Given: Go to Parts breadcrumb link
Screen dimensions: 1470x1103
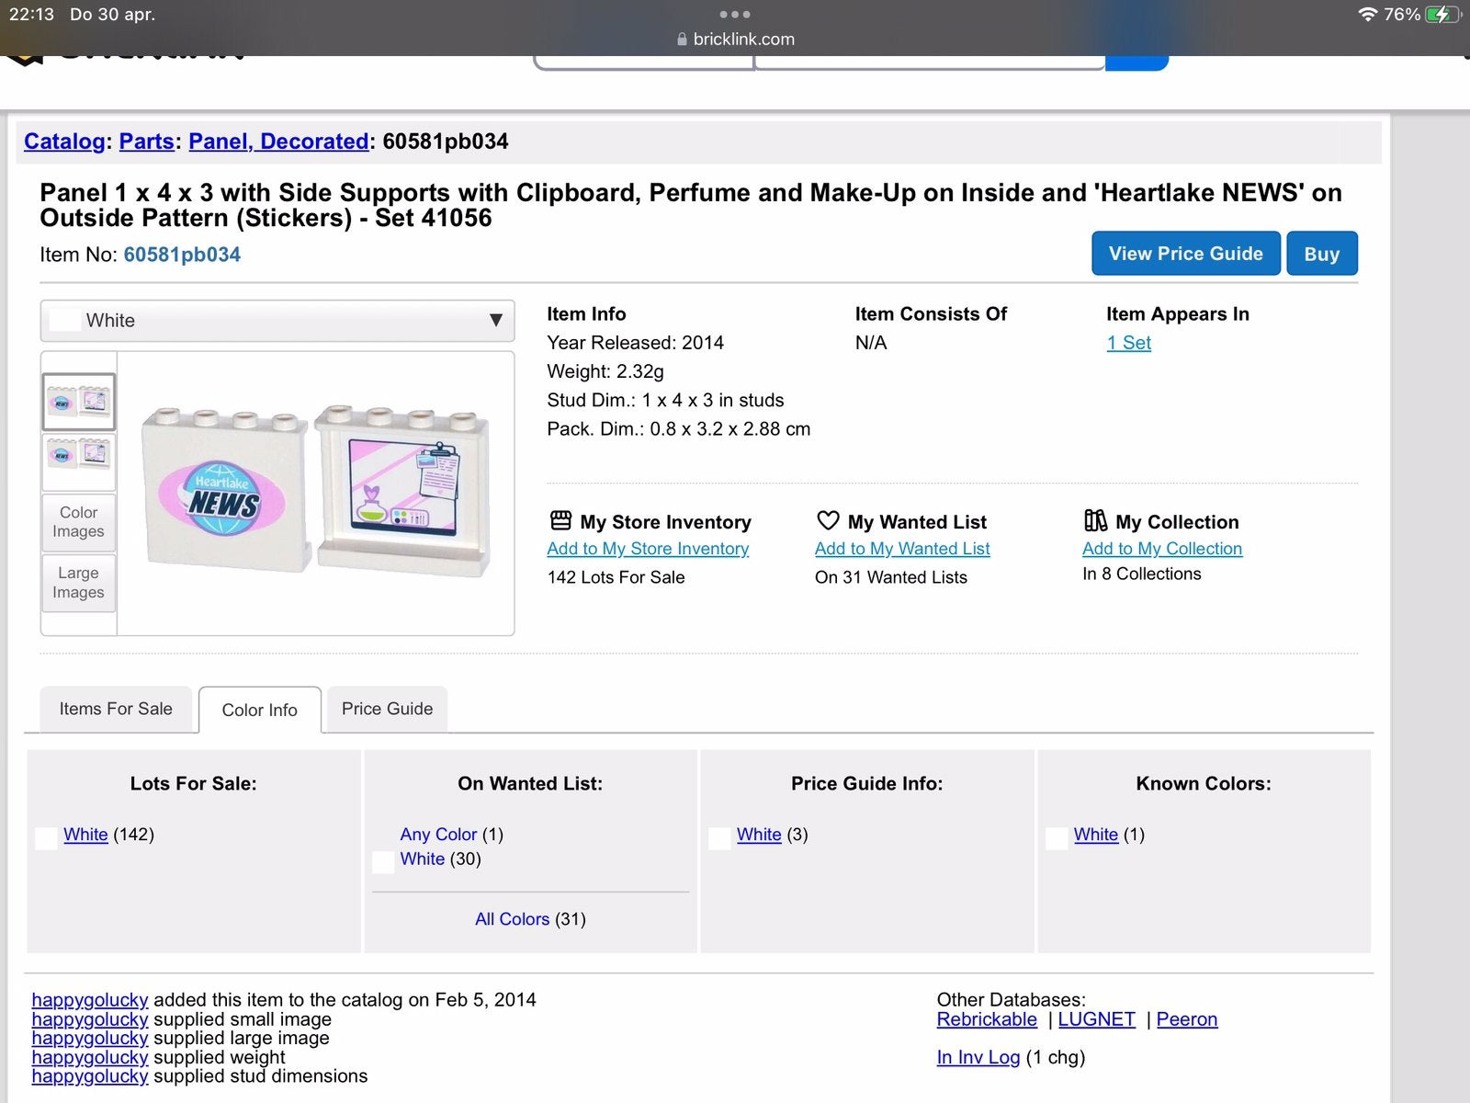Looking at the screenshot, I should pos(147,142).
